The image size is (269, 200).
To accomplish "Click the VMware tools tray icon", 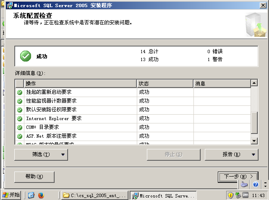I will point(245,195).
